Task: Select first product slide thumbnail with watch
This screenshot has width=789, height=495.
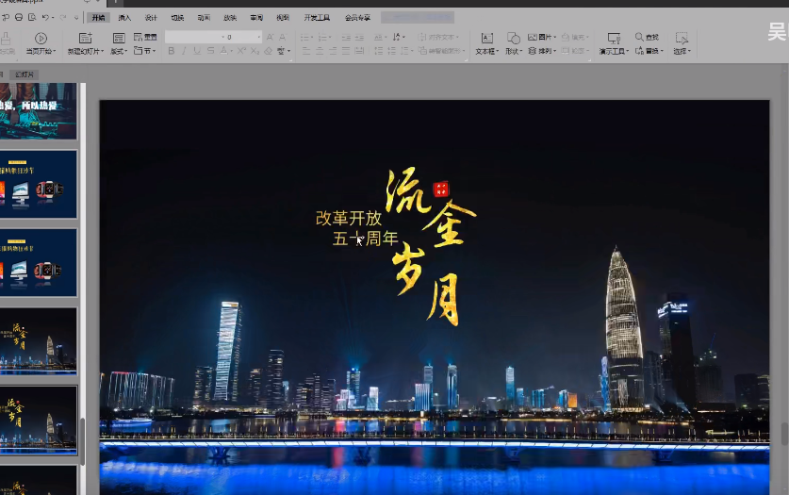Action: (x=39, y=184)
